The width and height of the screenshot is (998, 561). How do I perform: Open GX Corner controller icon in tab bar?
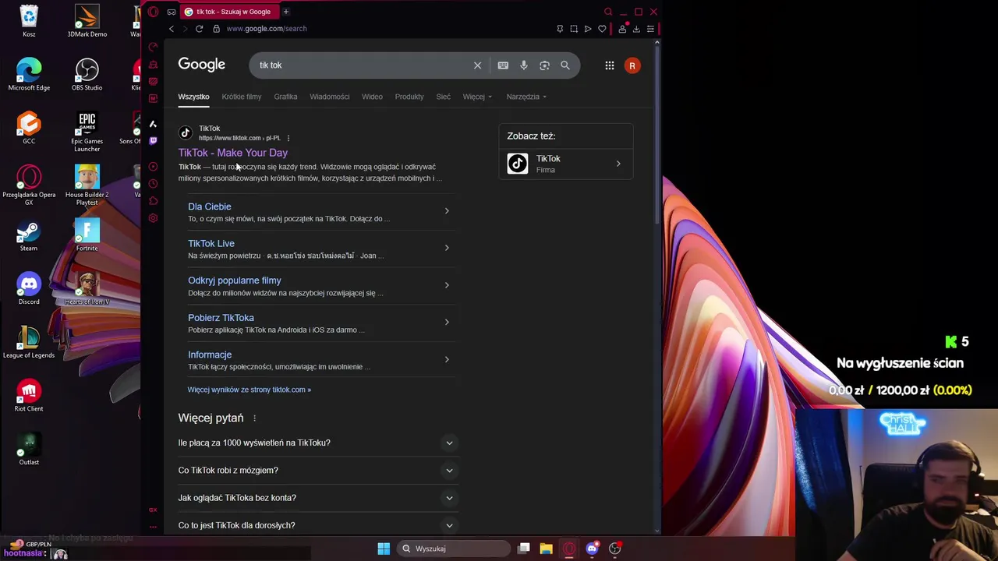[x=172, y=12]
